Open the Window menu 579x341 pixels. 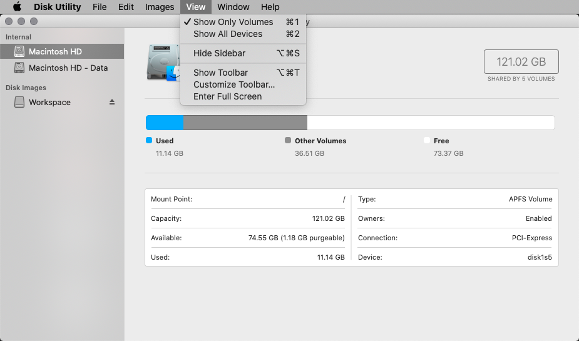click(x=233, y=7)
